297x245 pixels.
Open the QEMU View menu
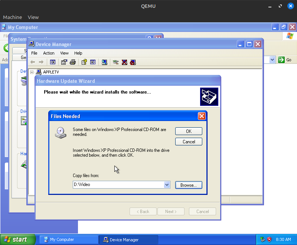[x=33, y=17]
